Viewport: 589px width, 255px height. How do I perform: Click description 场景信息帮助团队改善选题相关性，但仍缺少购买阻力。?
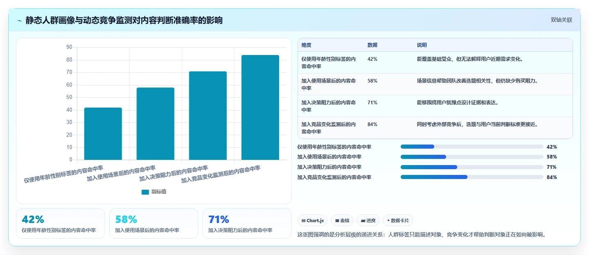[x=477, y=81]
